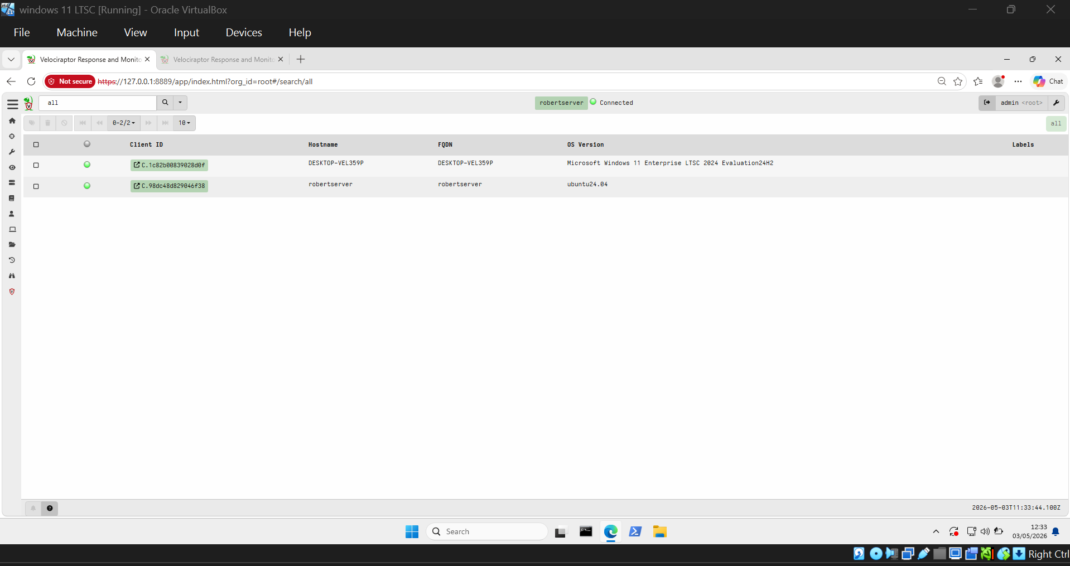Open the person icon in the sidebar
1070x566 pixels.
[12, 214]
